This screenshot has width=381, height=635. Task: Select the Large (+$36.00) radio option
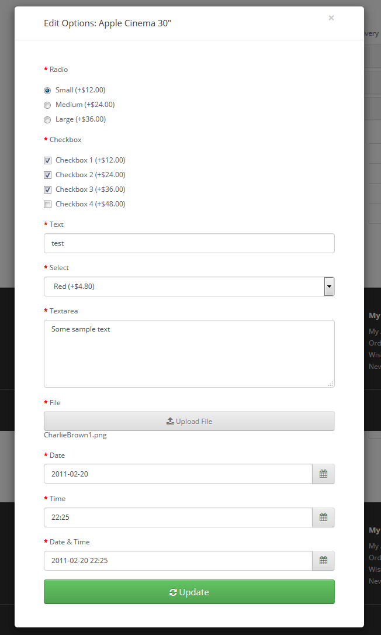47,119
